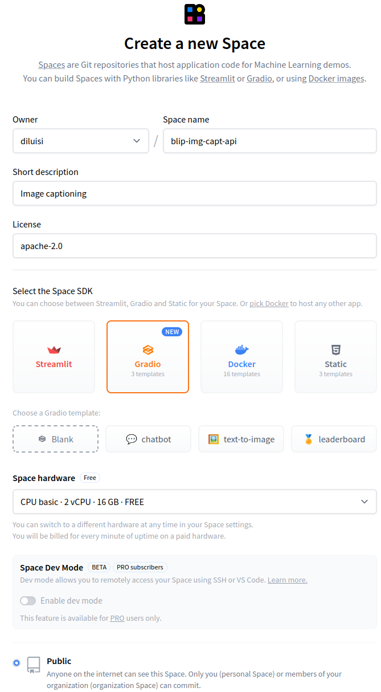Click the Hugging Face Spaces logo icon
Screen dimensions: 381x692
195,14
